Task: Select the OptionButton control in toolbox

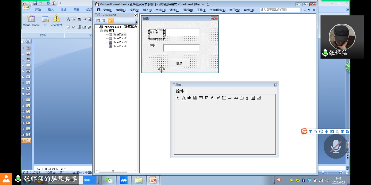Action: [213, 98]
